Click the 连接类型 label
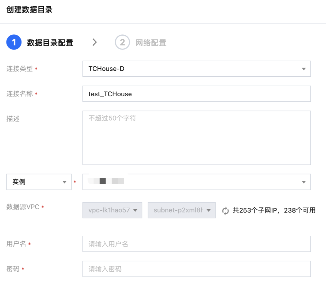The width and height of the screenshot is (326, 294). click(20, 69)
